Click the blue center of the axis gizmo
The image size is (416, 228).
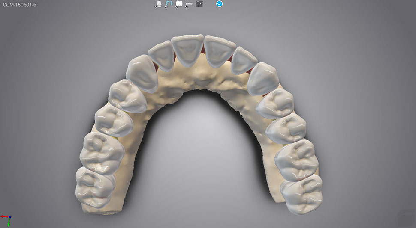point(9,217)
